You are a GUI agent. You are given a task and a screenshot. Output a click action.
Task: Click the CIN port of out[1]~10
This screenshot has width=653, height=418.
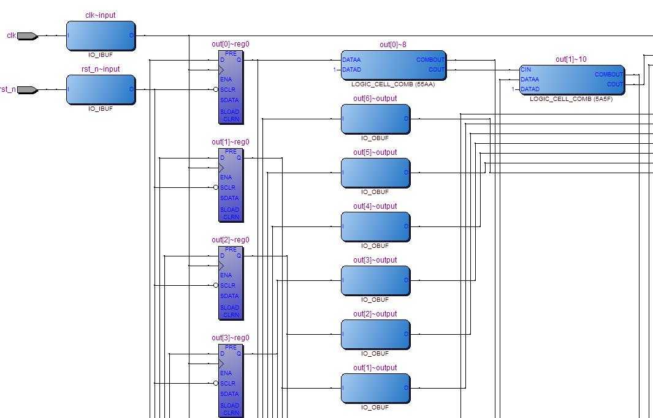pos(525,69)
